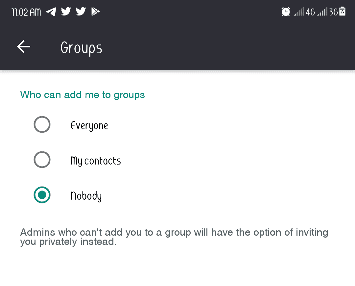Tap the Play Store notification icon
355x286 pixels.
pyautogui.click(x=95, y=12)
